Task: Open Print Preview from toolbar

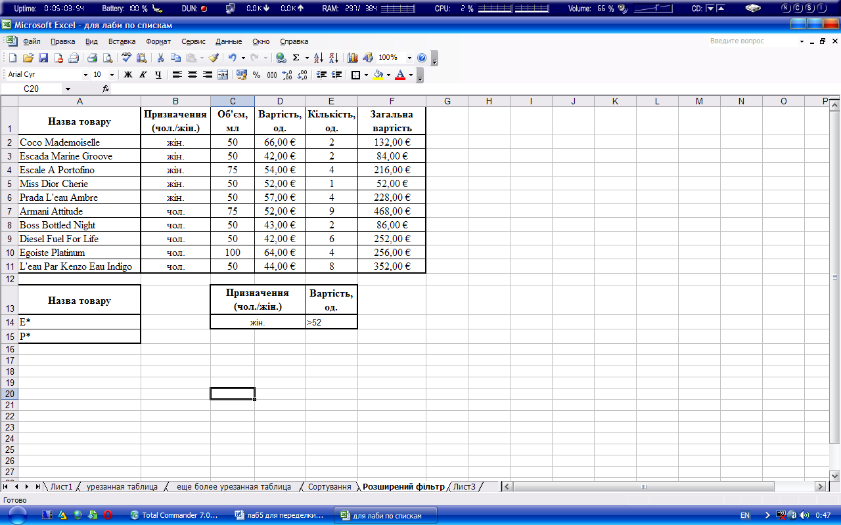Action: [108, 58]
